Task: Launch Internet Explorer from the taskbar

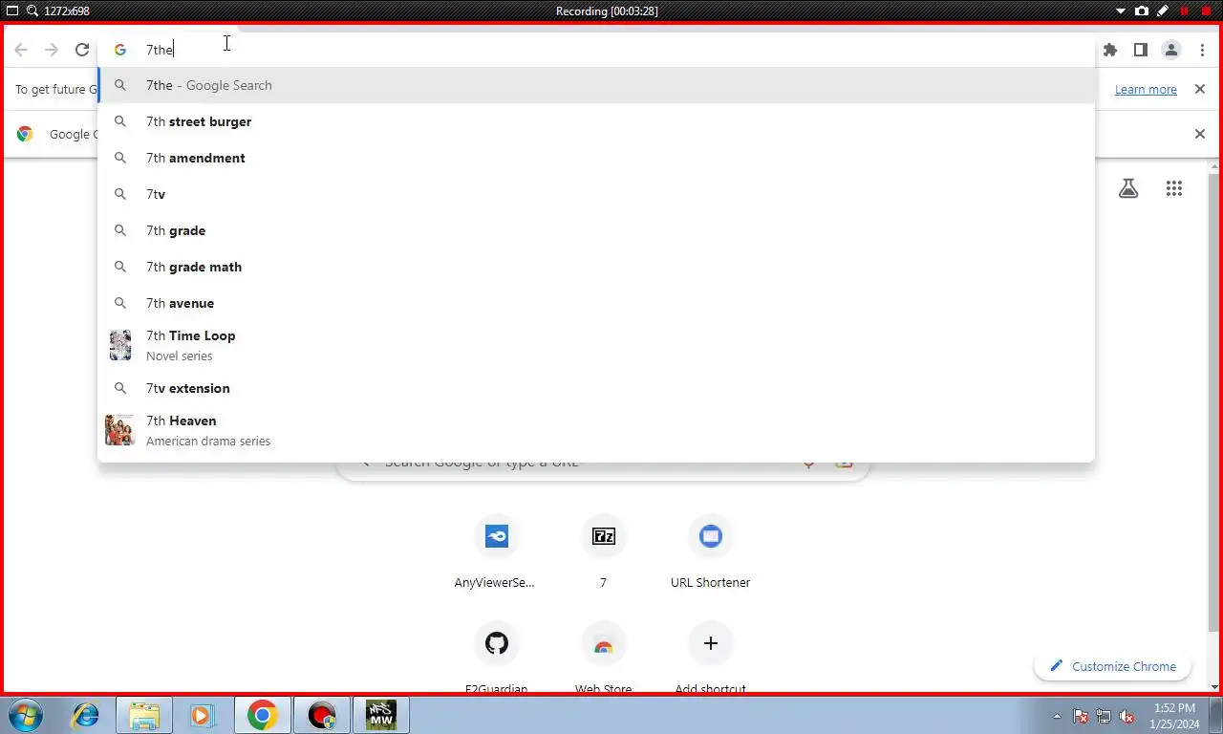Action: click(x=86, y=715)
